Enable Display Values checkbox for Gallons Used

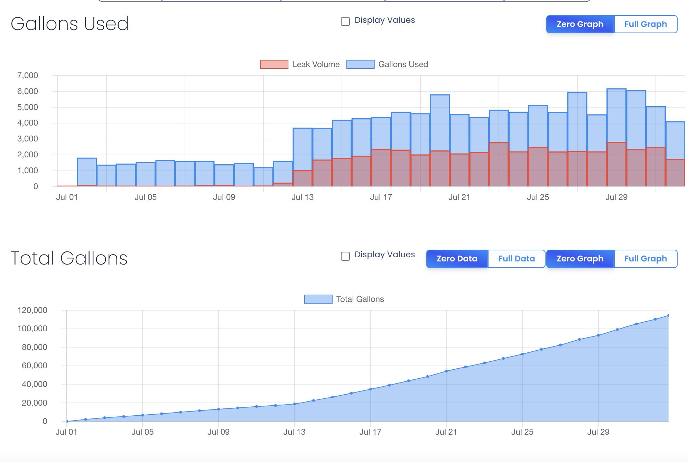pos(345,21)
